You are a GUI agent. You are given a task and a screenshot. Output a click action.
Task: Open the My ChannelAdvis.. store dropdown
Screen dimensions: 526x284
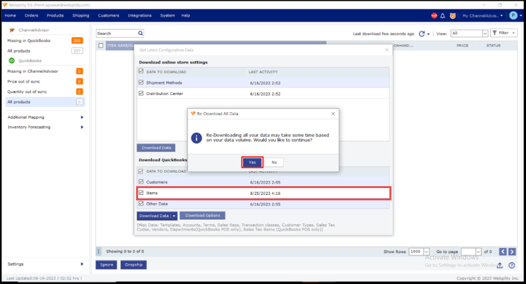point(482,16)
